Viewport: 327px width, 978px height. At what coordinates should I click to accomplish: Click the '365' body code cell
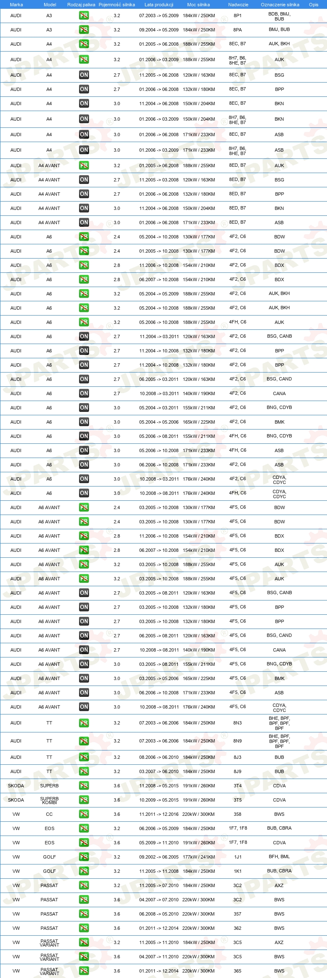tap(238, 971)
